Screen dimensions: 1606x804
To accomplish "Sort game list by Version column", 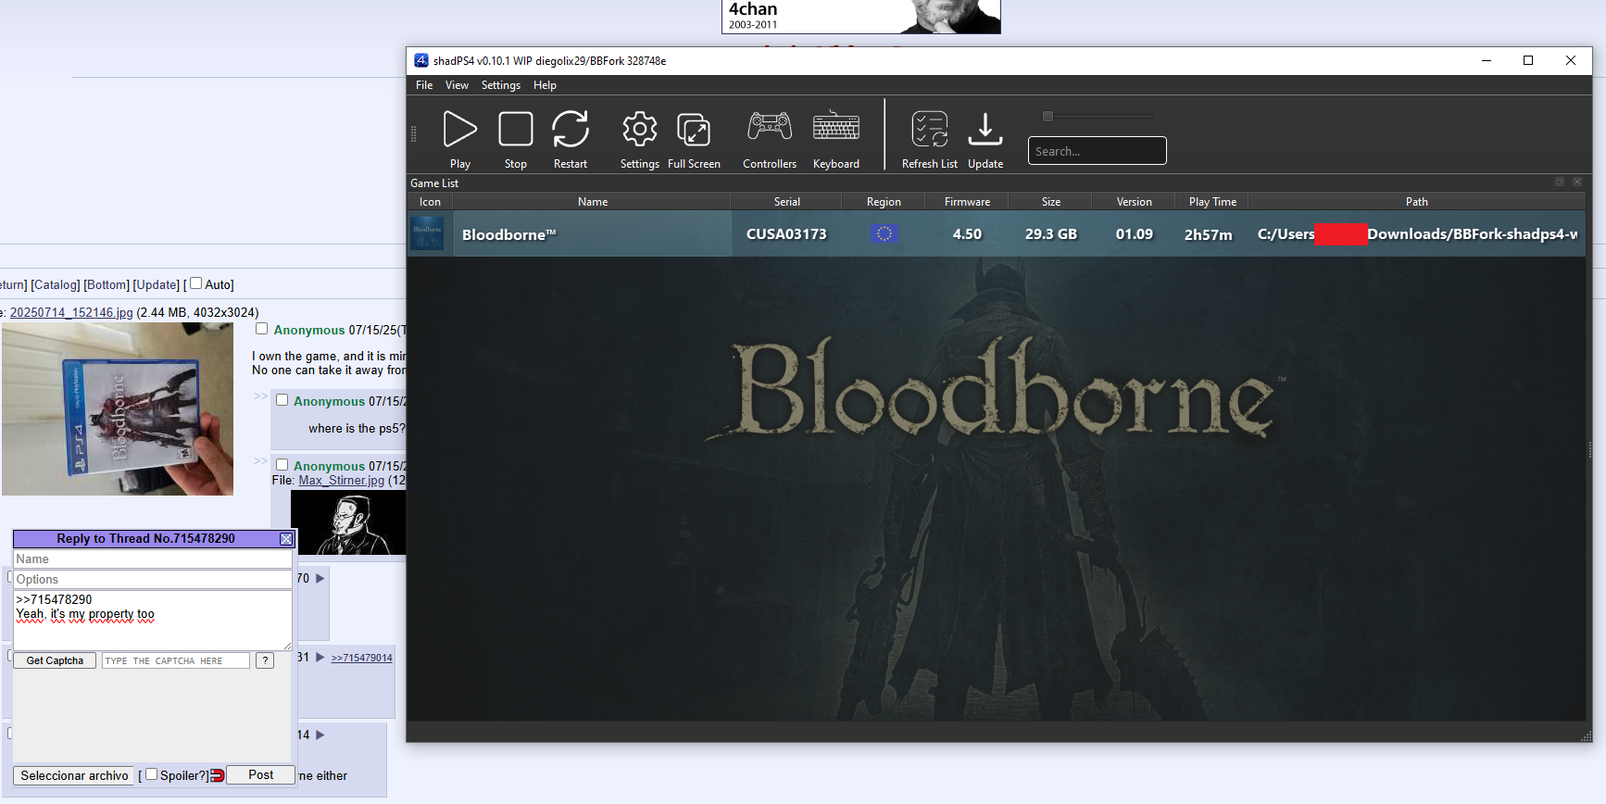I will 1135,202.
